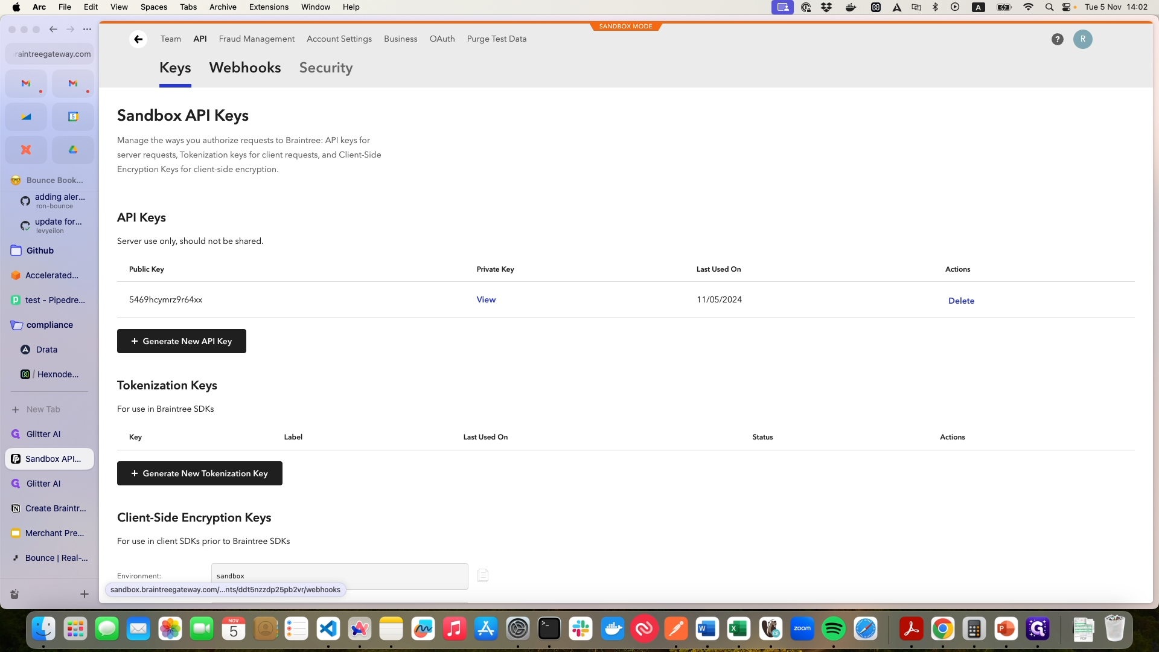Open Spotlight search in the menu bar
The image size is (1159, 652).
tap(1049, 7)
